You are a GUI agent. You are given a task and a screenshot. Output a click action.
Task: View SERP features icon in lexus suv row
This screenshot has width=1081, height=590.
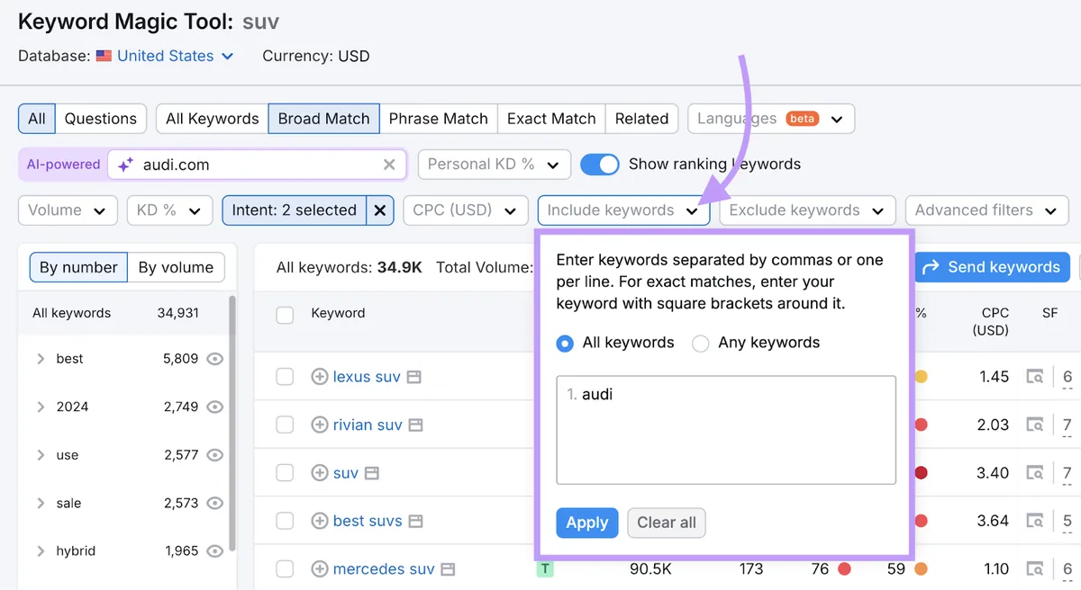tap(1036, 377)
